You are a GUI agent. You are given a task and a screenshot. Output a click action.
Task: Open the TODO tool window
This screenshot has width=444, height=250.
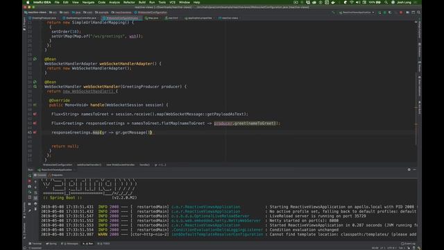104,244
